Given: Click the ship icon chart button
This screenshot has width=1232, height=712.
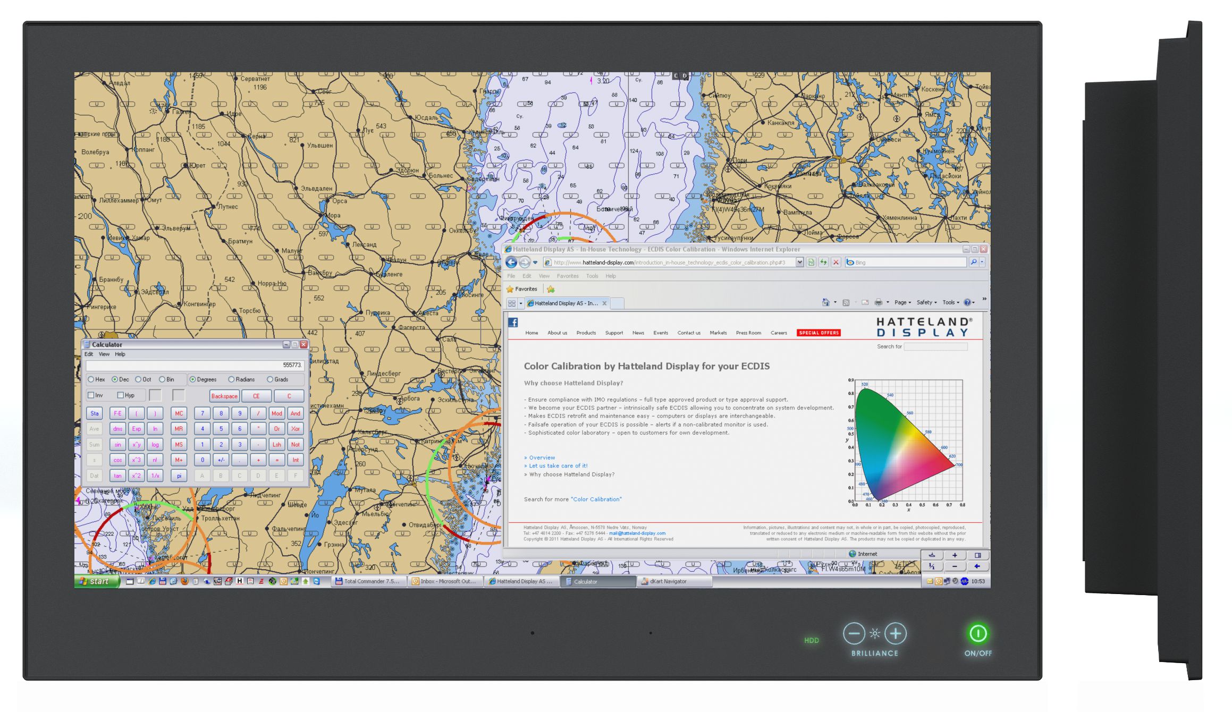Looking at the screenshot, I should pos(932,555).
